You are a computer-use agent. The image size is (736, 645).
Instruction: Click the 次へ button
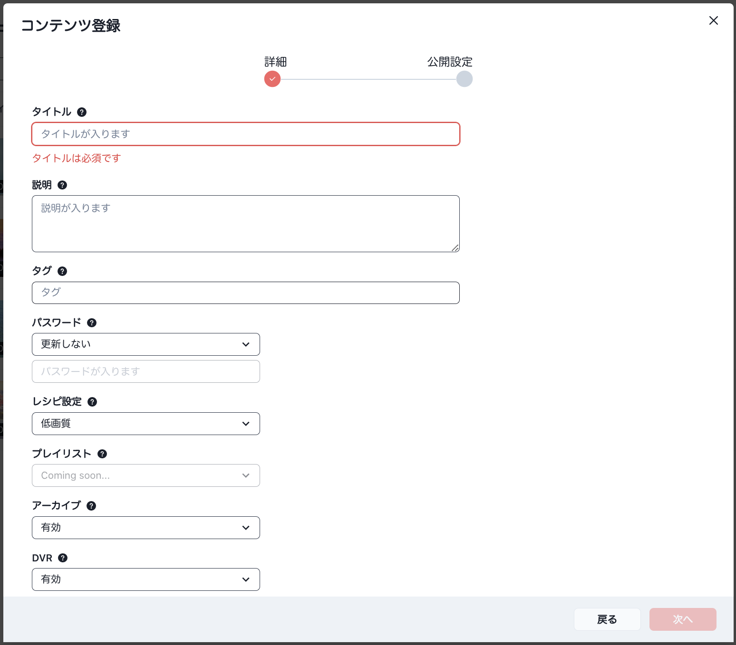click(682, 619)
